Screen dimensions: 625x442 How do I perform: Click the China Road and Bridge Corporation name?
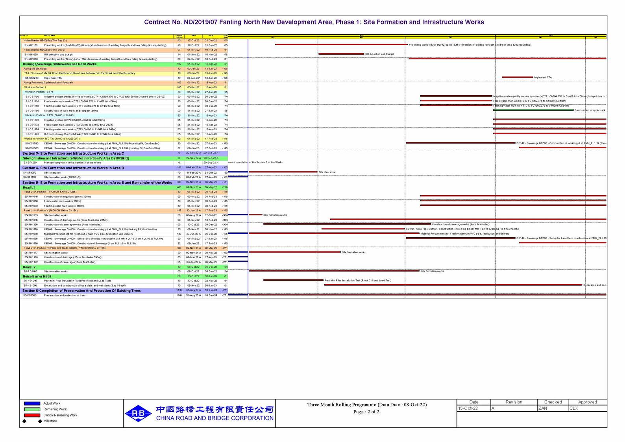pyautogui.click(x=215, y=418)
